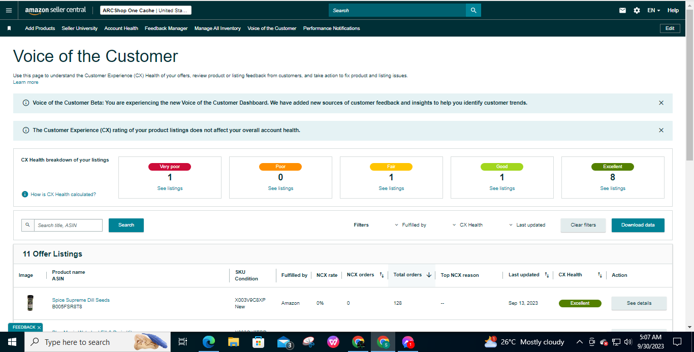
Task: Click the top search magnifier button
Action: coord(474,10)
